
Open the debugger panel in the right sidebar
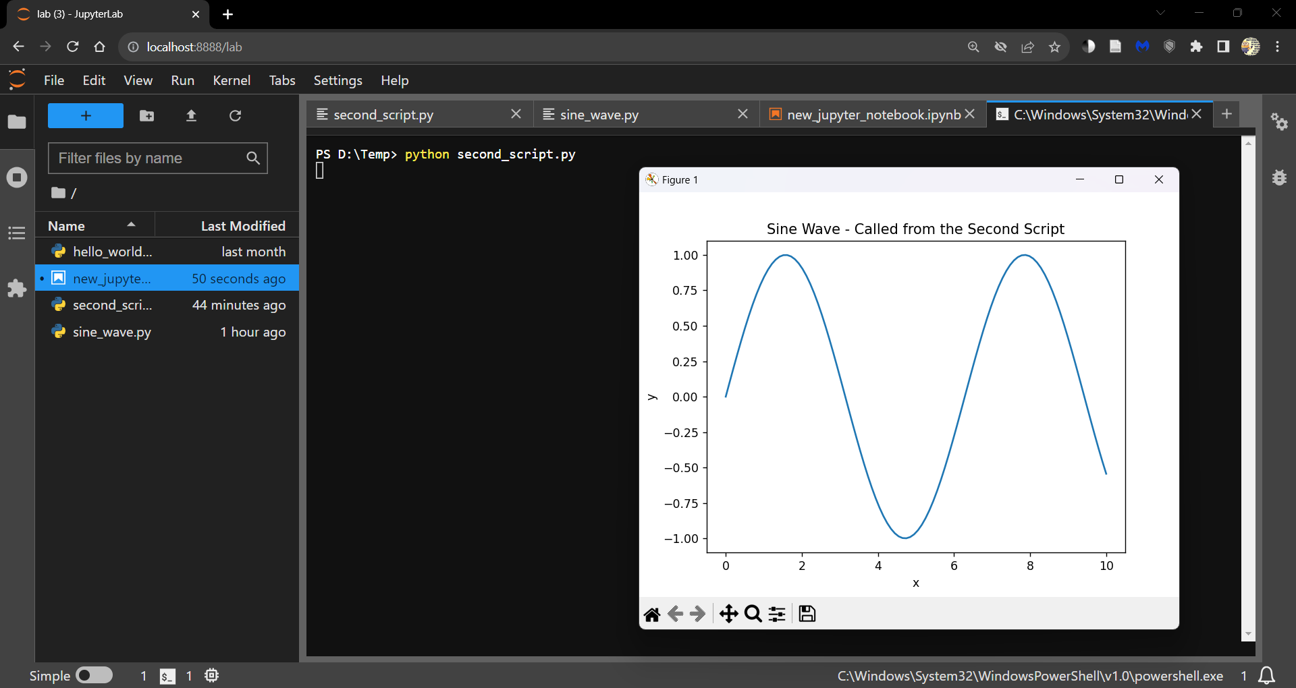[1280, 177]
